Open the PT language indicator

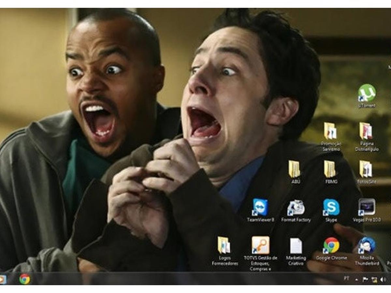[x=346, y=278]
